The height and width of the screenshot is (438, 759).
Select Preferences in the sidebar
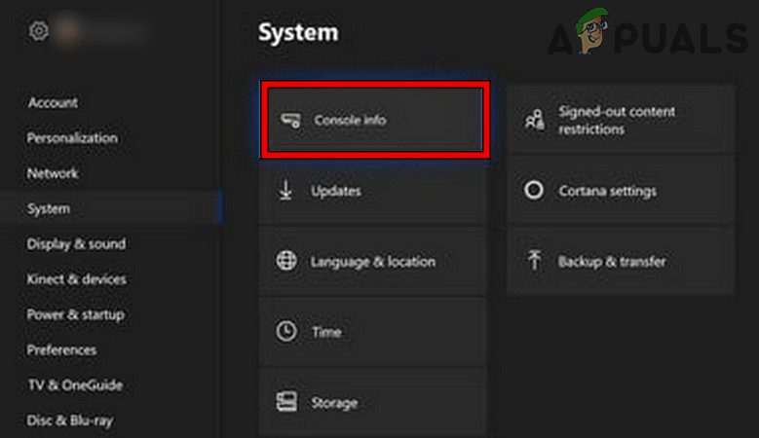[x=61, y=349]
